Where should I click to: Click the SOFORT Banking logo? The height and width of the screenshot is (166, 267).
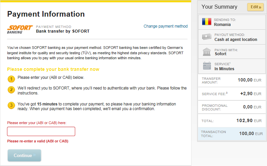coord(20,29)
